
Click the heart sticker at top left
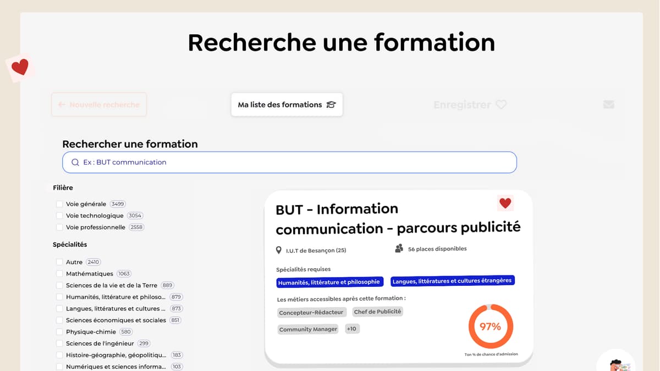click(20, 68)
